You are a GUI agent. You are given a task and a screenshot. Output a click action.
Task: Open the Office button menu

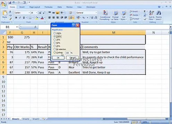coord(3,4)
